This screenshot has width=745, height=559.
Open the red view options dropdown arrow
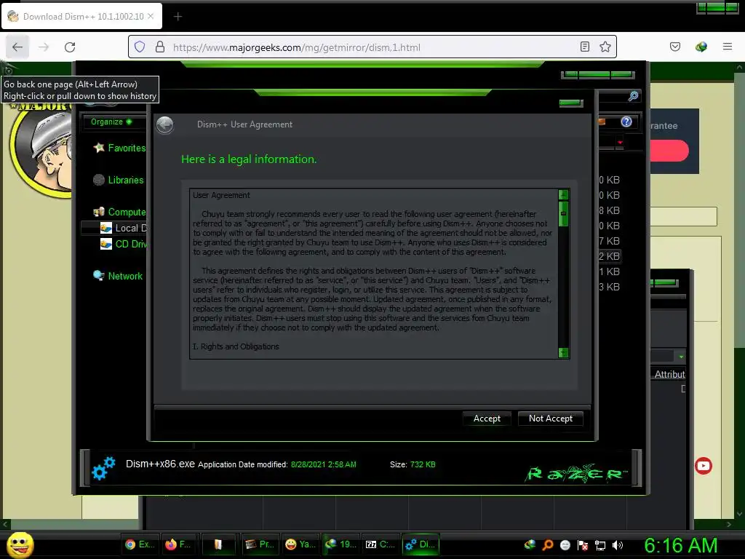[x=620, y=142]
